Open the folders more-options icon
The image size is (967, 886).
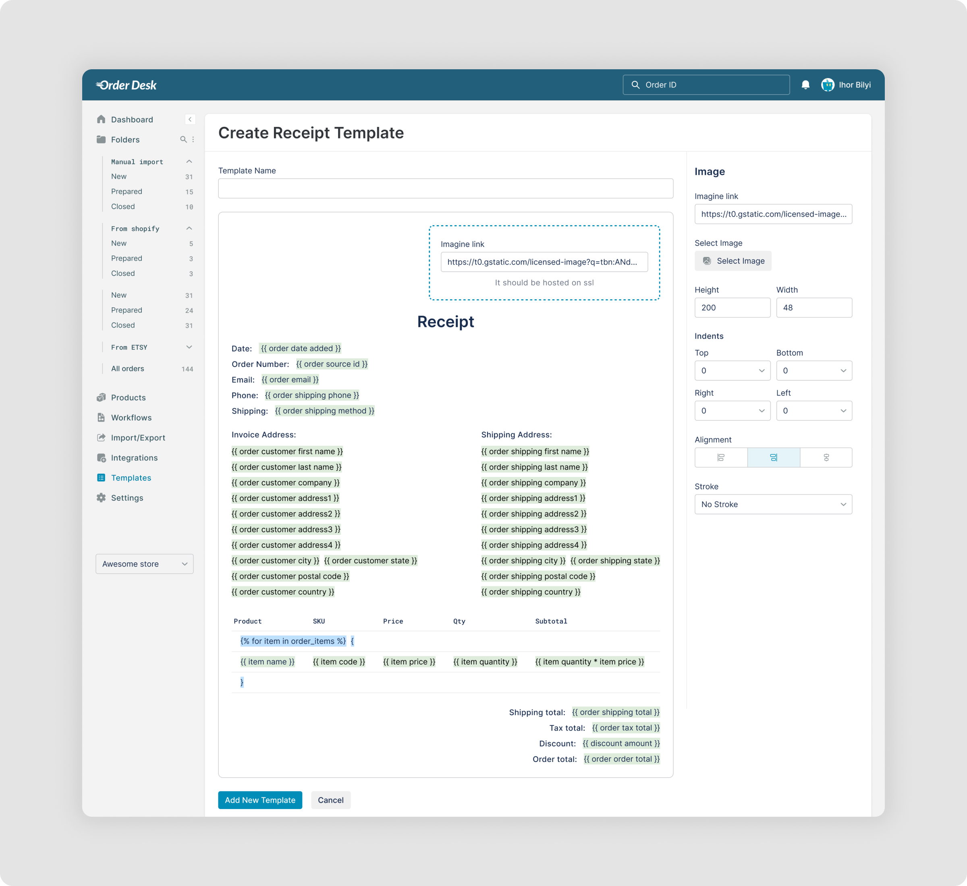coord(193,139)
